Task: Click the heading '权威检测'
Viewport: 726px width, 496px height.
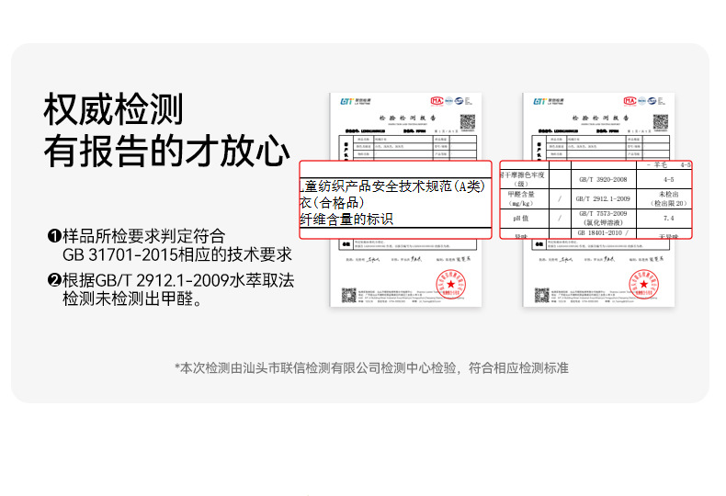Action: tap(113, 109)
